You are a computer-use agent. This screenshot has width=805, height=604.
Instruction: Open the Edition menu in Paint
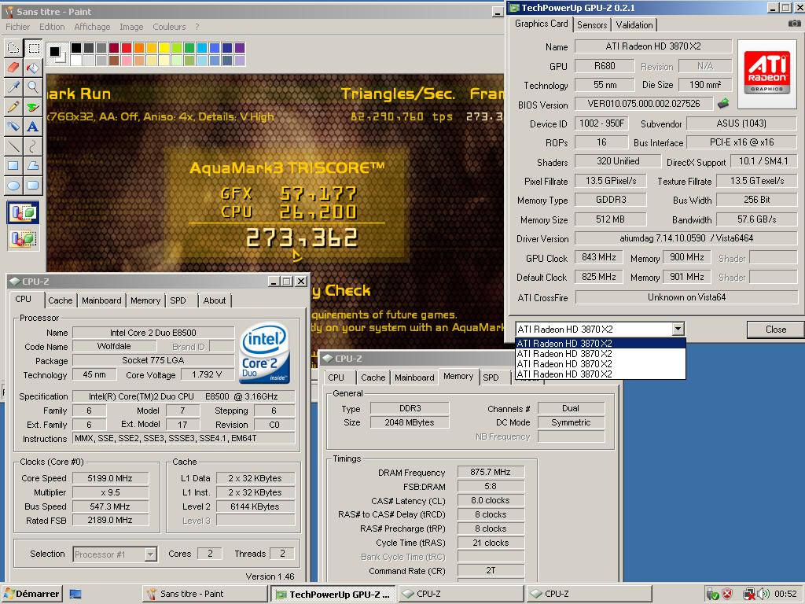pos(52,27)
